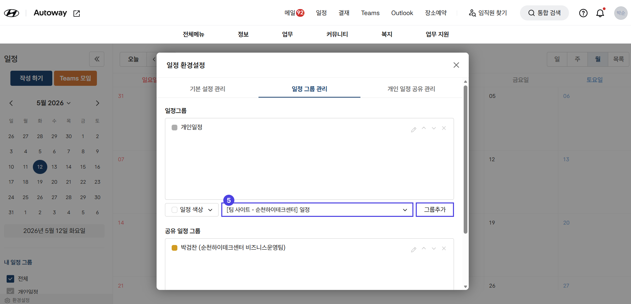This screenshot has width=631, height=304.
Task: Click the scrollbar down arrow in dialog
Action: tap(465, 287)
